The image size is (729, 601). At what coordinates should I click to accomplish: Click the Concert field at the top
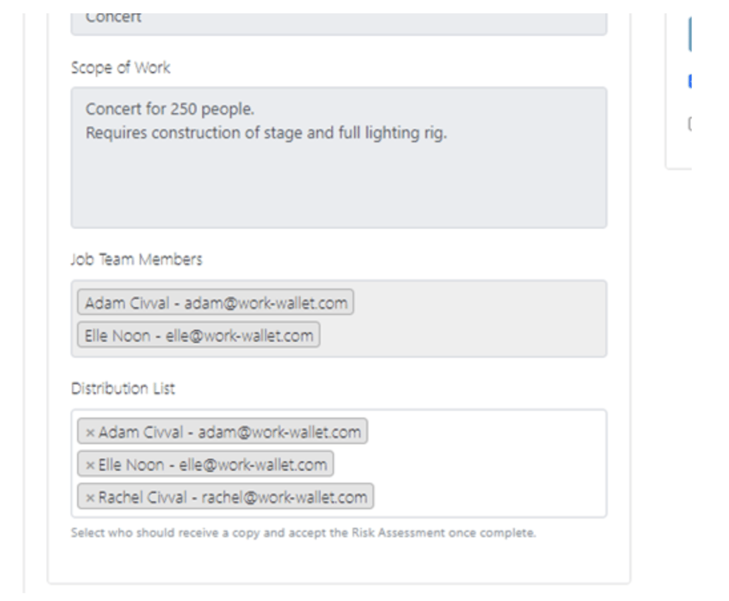click(x=338, y=23)
